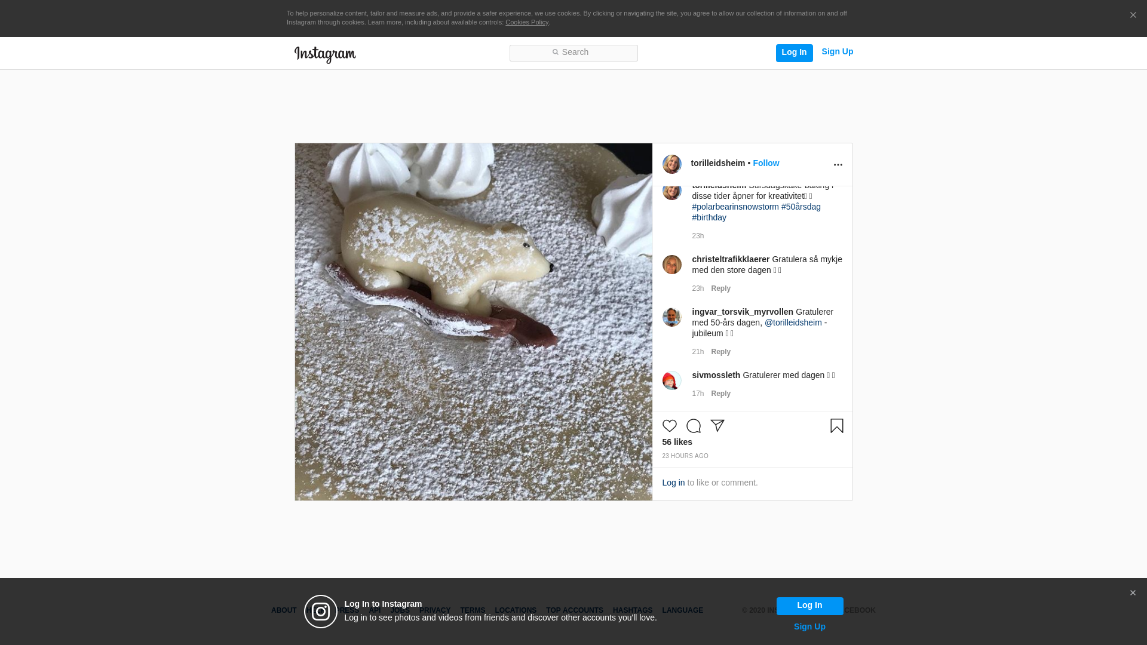Open the ABOUT footer link

pyautogui.click(x=284, y=611)
